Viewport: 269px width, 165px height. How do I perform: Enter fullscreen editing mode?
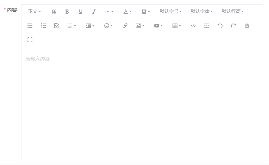click(x=30, y=40)
